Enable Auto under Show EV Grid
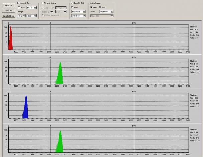This screenshot has width=203, height=157. coord(72,7)
